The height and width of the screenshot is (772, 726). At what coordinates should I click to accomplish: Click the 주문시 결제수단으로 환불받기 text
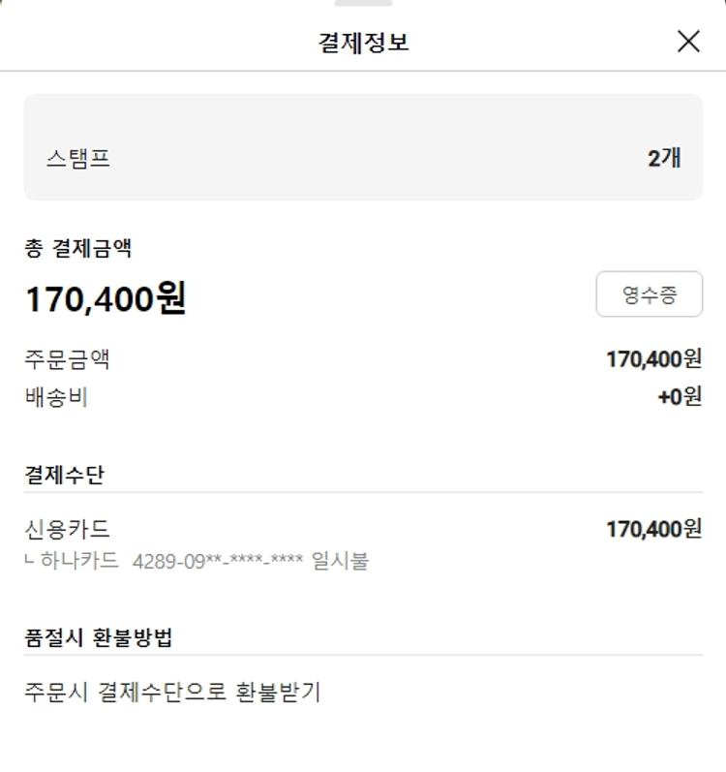172,693
